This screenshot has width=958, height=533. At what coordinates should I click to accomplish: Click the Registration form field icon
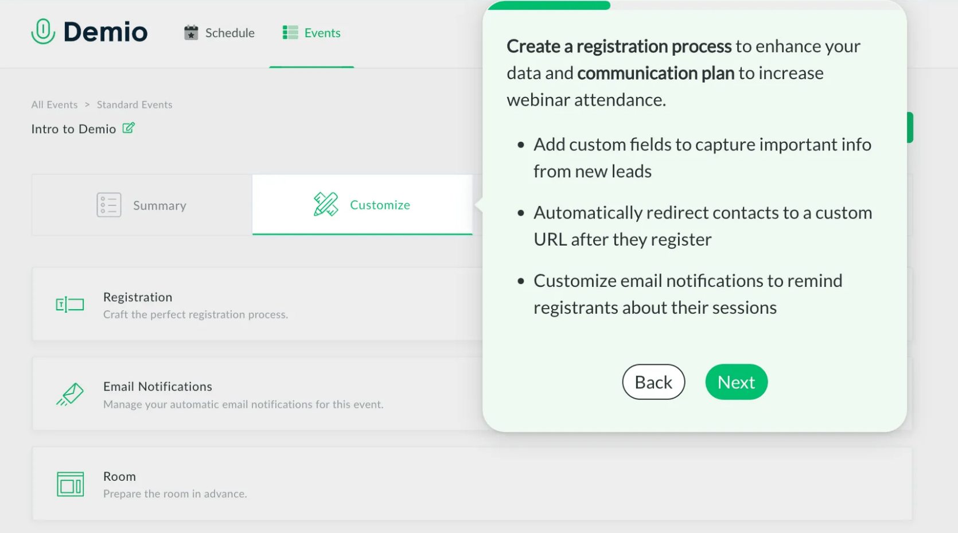pyautogui.click(x=70, y=305)
